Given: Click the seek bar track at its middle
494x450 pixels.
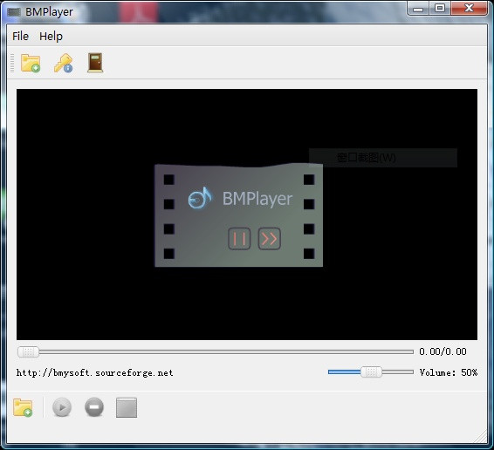Looking at the screenshot, I should coord(216,351).
